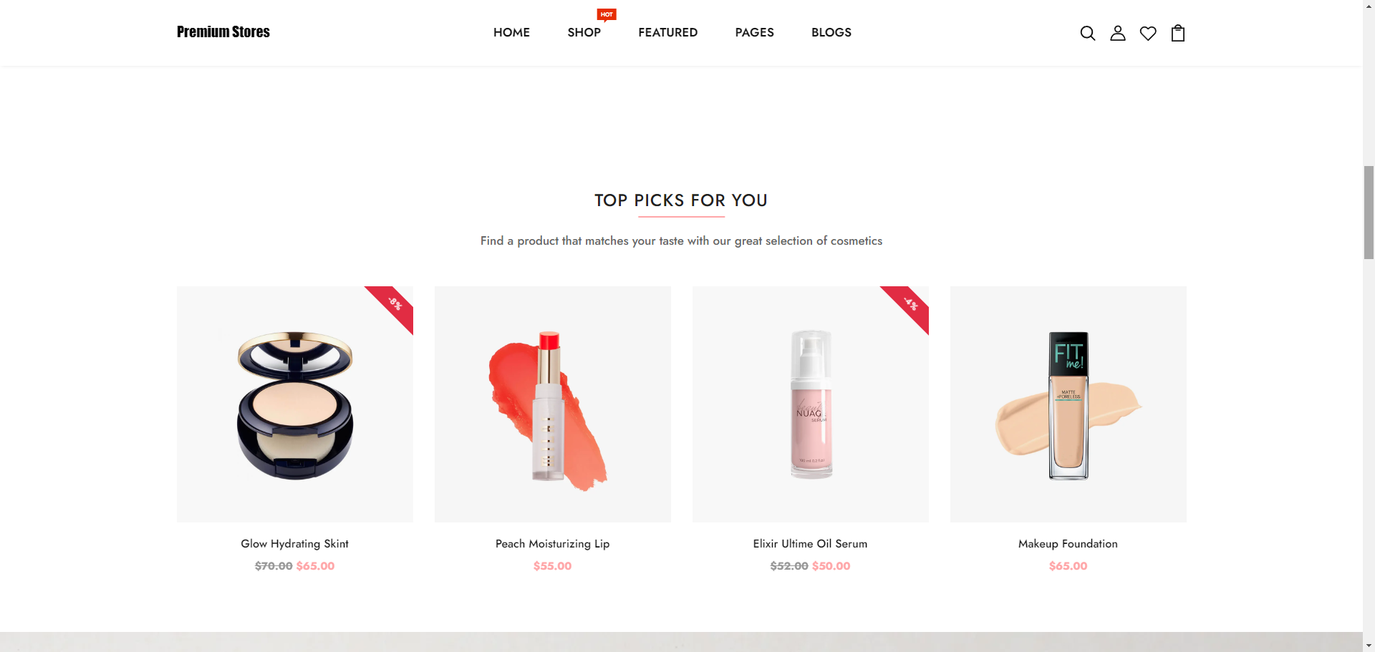Viewport: 1375px width, 652px height.
Task: Open the Makeup Foundation product title
Action: (1068, 544)
